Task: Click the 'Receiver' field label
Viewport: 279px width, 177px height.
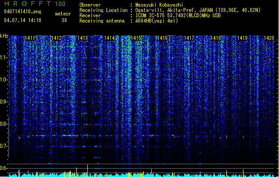Action: pyautogui.click(x=90, y=15)
